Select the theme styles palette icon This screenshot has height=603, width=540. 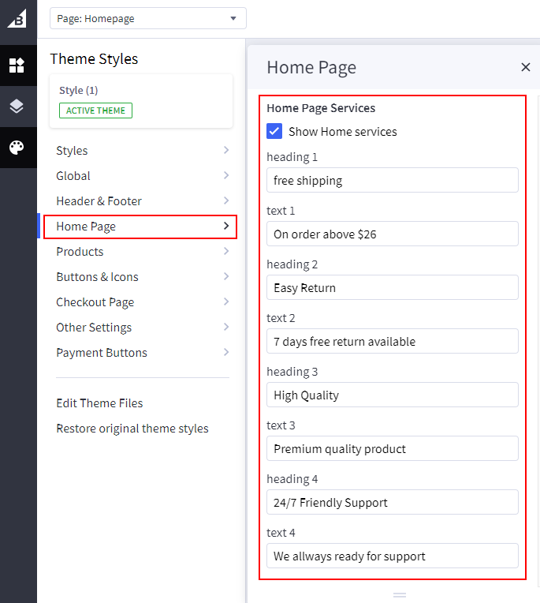click(x=17, y=148)
